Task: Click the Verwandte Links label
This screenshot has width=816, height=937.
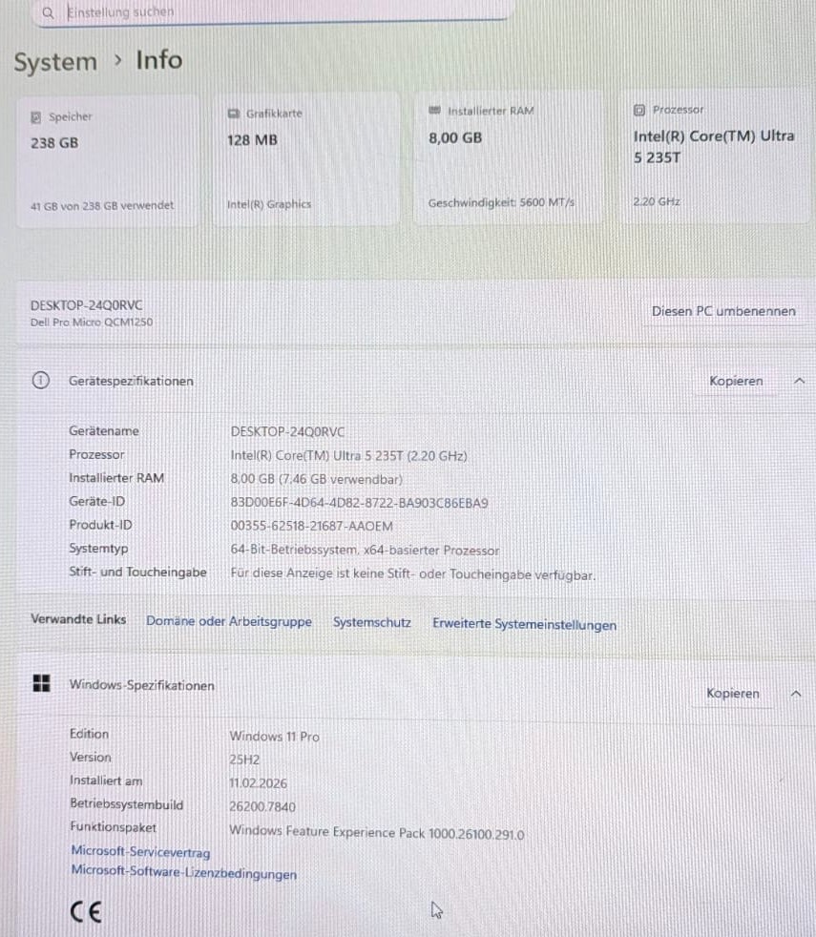Action: (x=78, y=619)
